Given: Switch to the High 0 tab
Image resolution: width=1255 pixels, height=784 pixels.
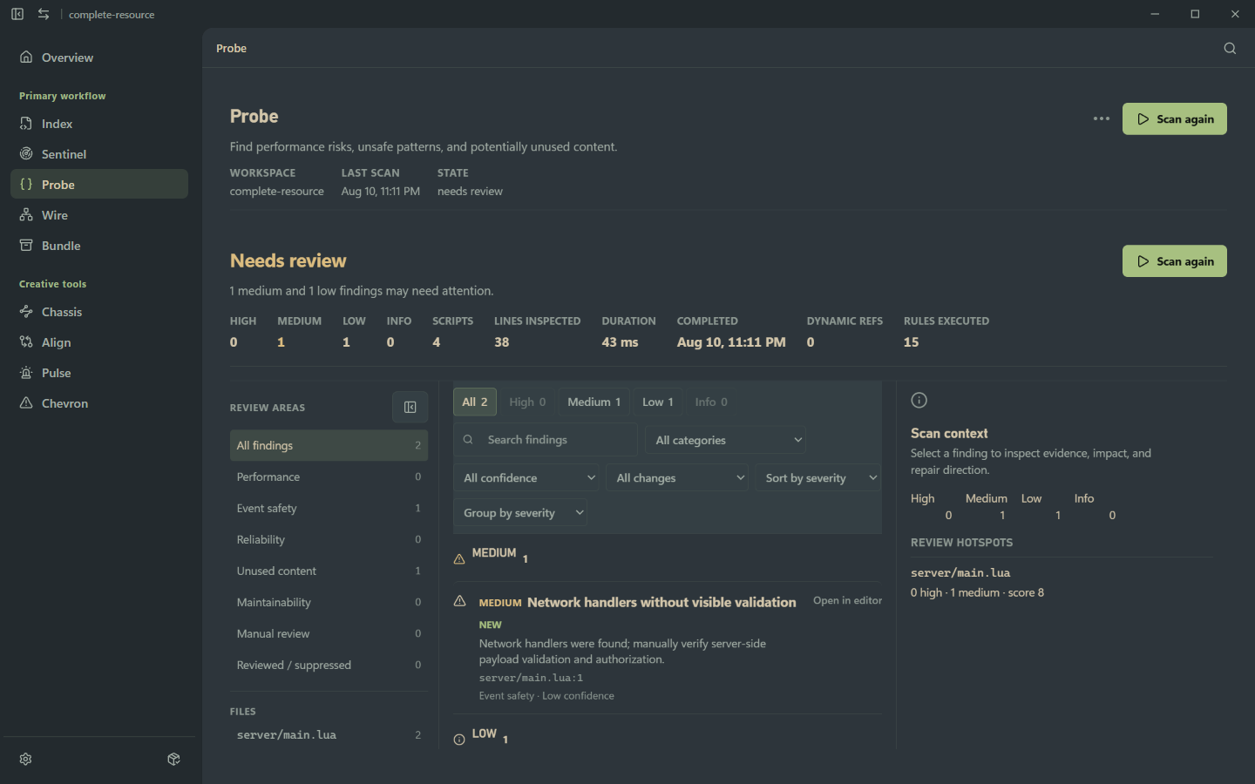Looking at the screenshot, I should [x=527, y=402].
